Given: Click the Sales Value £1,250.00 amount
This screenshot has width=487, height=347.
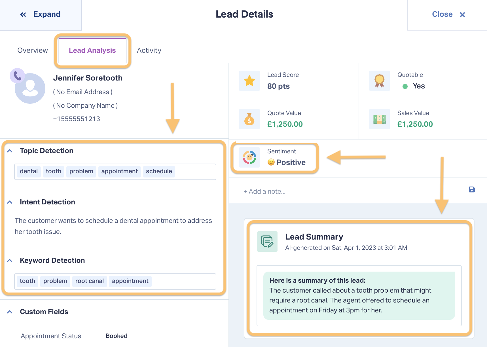Looking at the screenshot, I should point(415,124).
